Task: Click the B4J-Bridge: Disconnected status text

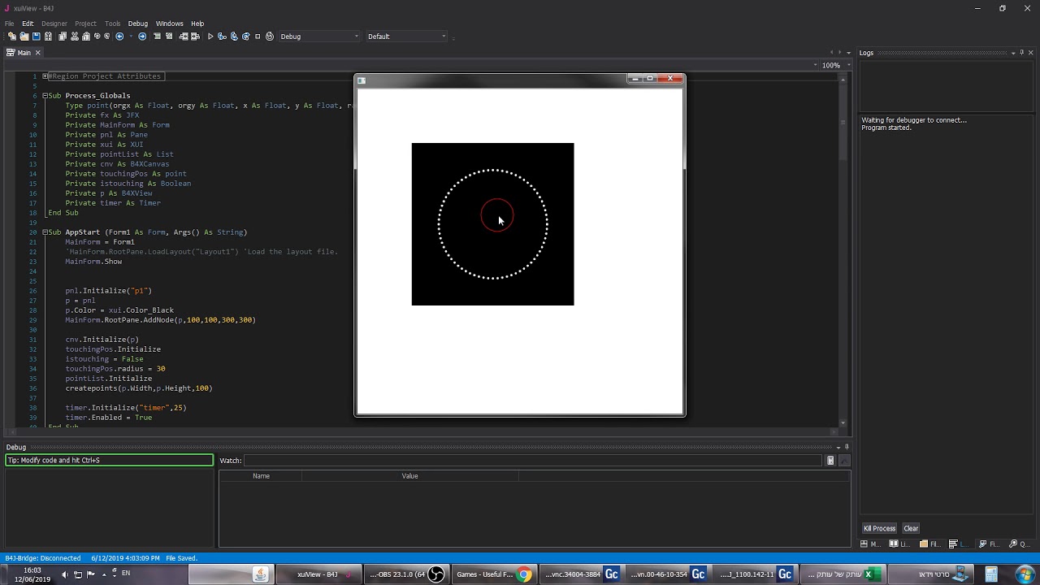Action: tap(43, 558)
